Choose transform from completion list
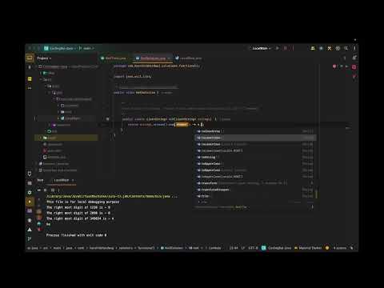 click(255, 183)
